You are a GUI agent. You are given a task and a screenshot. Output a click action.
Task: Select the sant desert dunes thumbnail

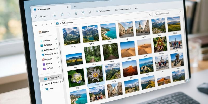point(128,49)
